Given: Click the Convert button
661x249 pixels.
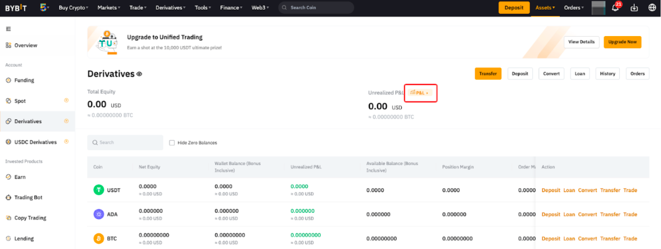Looking at the screenshot, I should point(551,74).
